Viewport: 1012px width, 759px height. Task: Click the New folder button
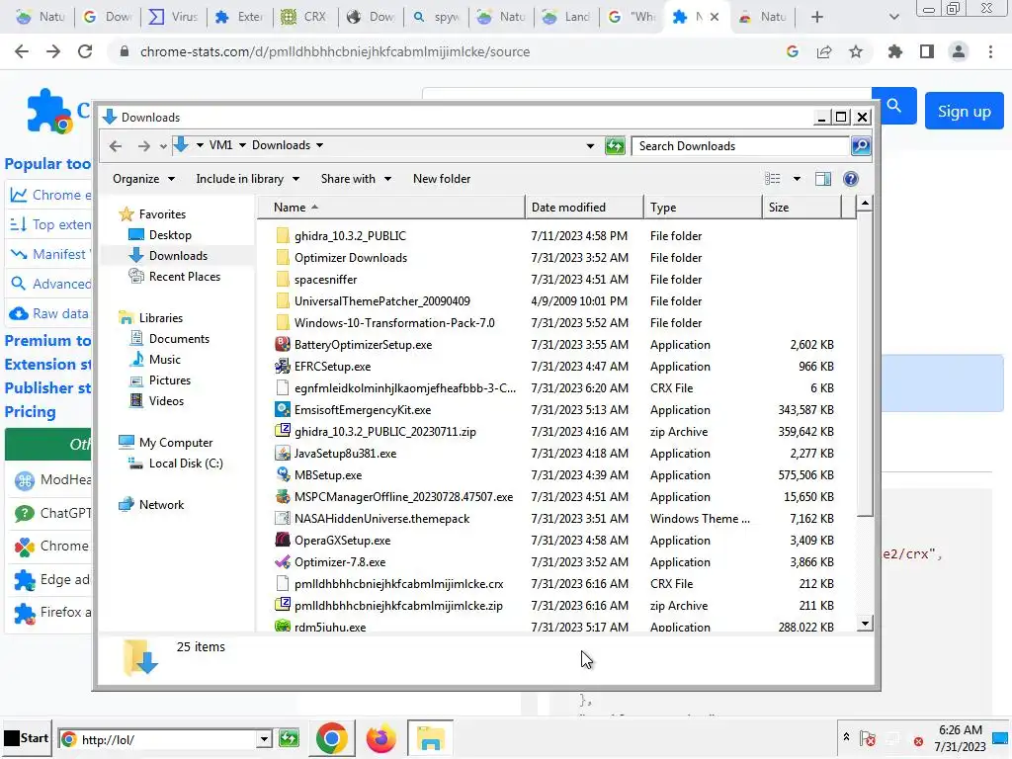coord(442,179)
